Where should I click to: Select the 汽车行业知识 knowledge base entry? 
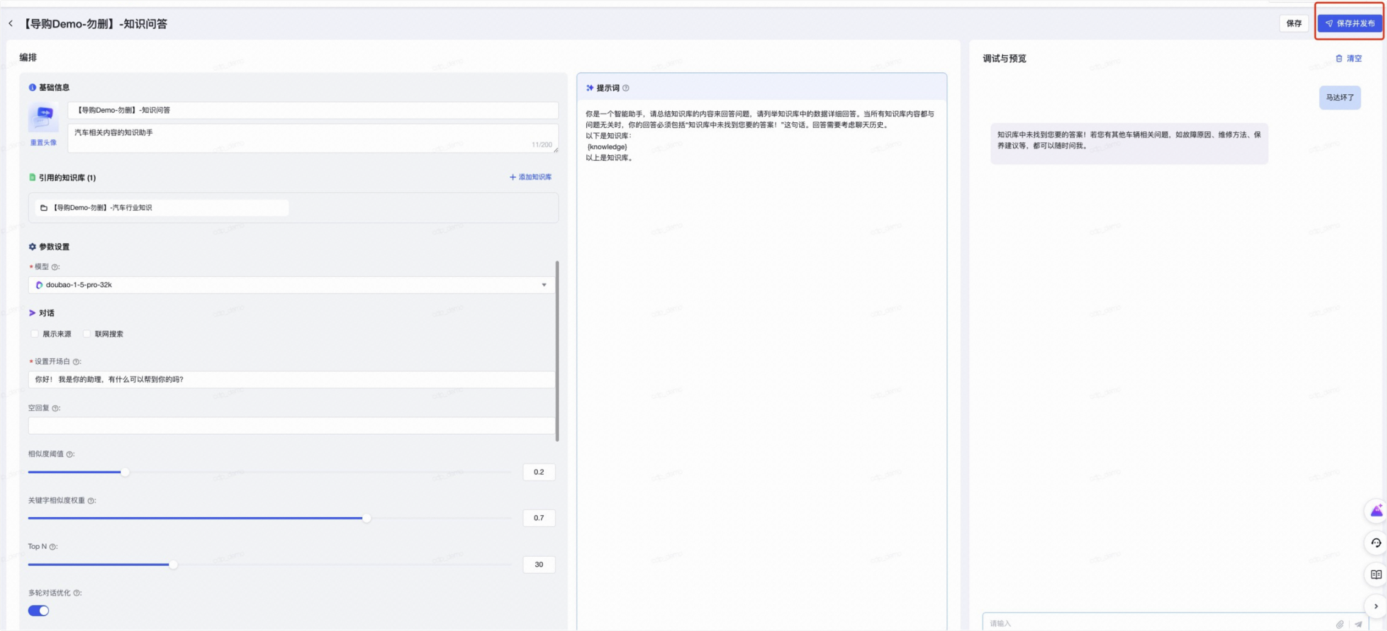pyautogui.click(x=161, y=207)
